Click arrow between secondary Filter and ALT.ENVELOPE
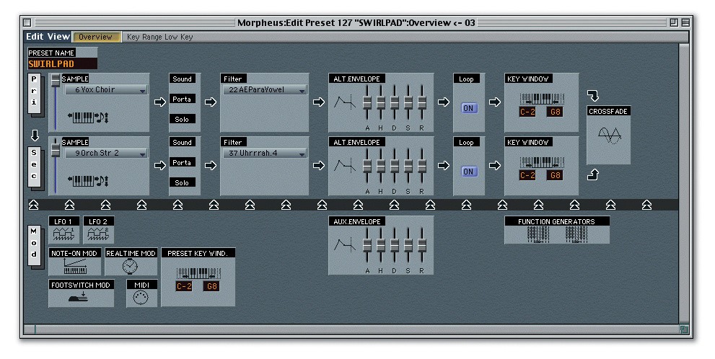This screenshot has height=359, width=715. pos(319,165)
